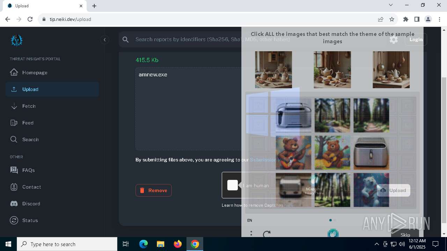447x251 pixels.
Task: Click the hCaptcha hand logo at bottom
Action: click(x=333, y=233)
